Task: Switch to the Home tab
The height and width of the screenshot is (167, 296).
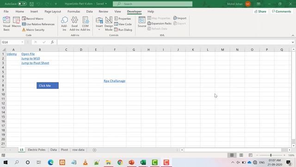Action: point(19,12)
